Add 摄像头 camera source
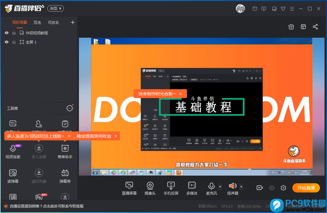Image resolution: width=327 pixels, height=213 pixels. [150, 188]
